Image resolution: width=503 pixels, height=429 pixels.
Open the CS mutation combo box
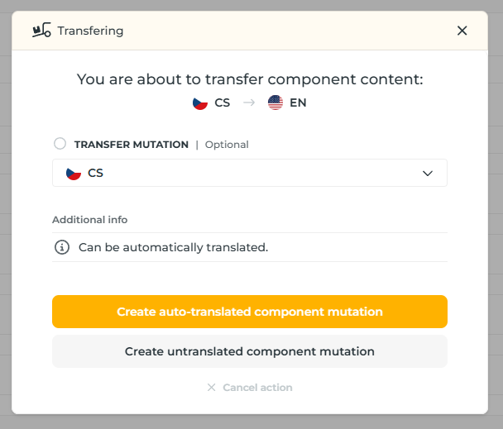(249, 174)
